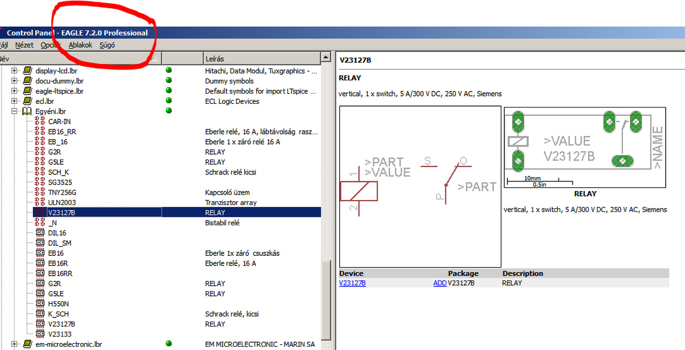The image size is (685, 350).
Task: Click the device icon beside SG3525
Action: click(x=40, y=182)
